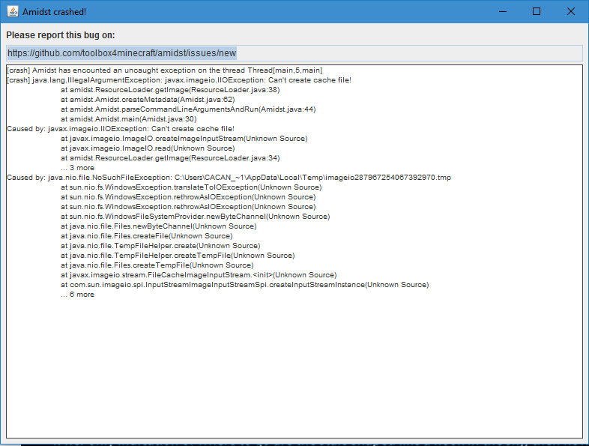Click 'ResourceLoader.getImage(ResourceLoader.java:34)' line

pos(170,158)
